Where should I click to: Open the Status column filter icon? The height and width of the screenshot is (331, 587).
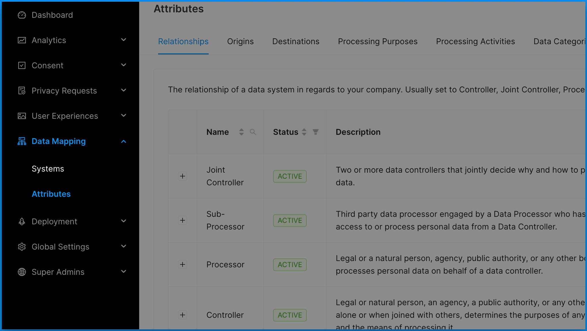click(x=316, y=132)
